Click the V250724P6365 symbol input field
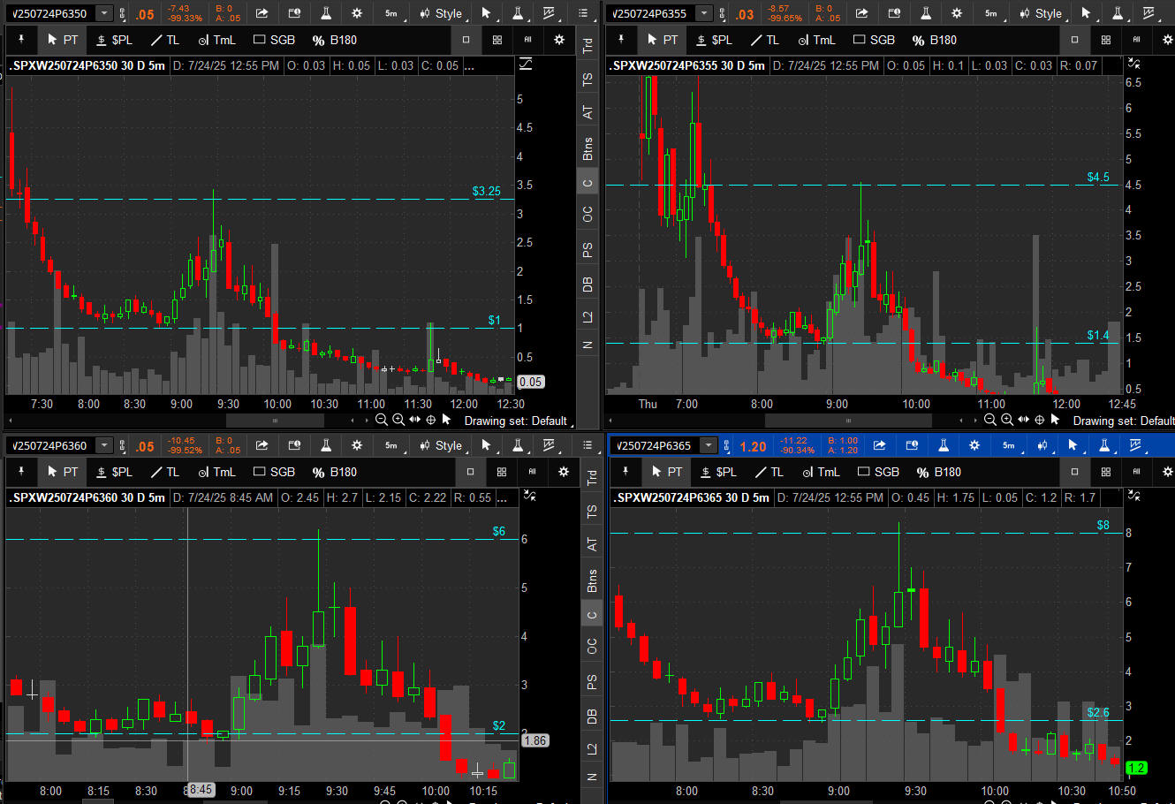 tap(655, 445)
